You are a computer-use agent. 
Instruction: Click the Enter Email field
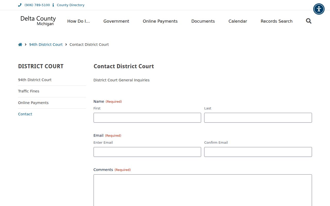[x=147, y=152]
